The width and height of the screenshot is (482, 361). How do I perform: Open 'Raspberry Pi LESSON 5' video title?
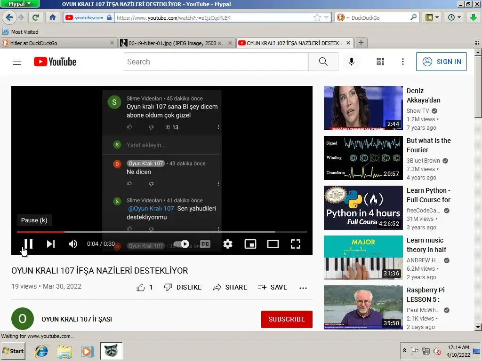(426, 295)
